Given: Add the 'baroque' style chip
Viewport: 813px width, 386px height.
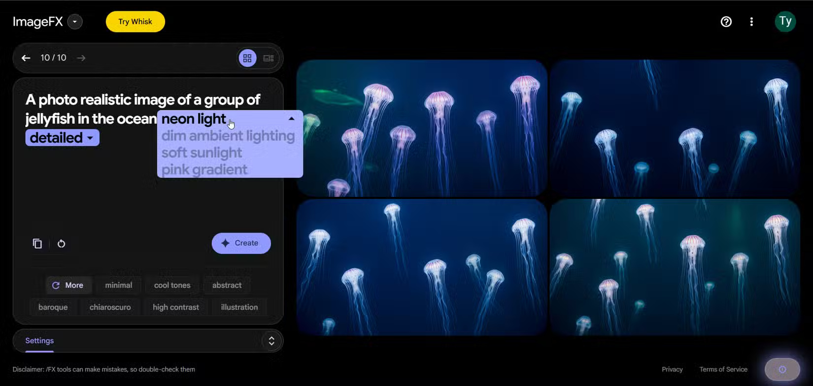Looking at the screenshot, I should click(53, 307).
